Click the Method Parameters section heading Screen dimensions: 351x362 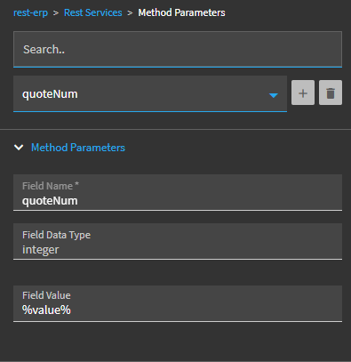(x=78, y=148)
